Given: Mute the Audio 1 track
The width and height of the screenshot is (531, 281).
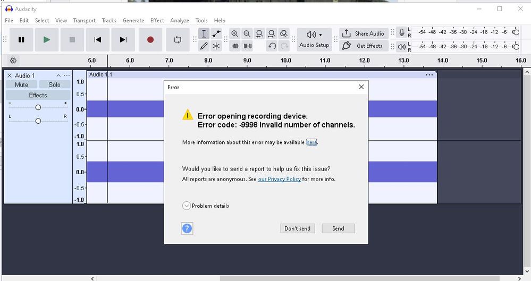Looking at the screenshot, I should click(x=21, y=84).
